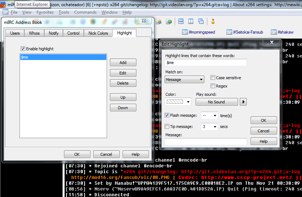302x197 pixels.
Task: Click the No Sound button
Action: [217, 102]
